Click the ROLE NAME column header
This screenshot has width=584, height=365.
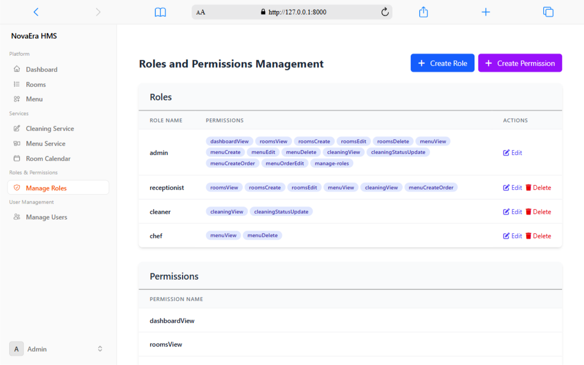[x=166, y=120]
